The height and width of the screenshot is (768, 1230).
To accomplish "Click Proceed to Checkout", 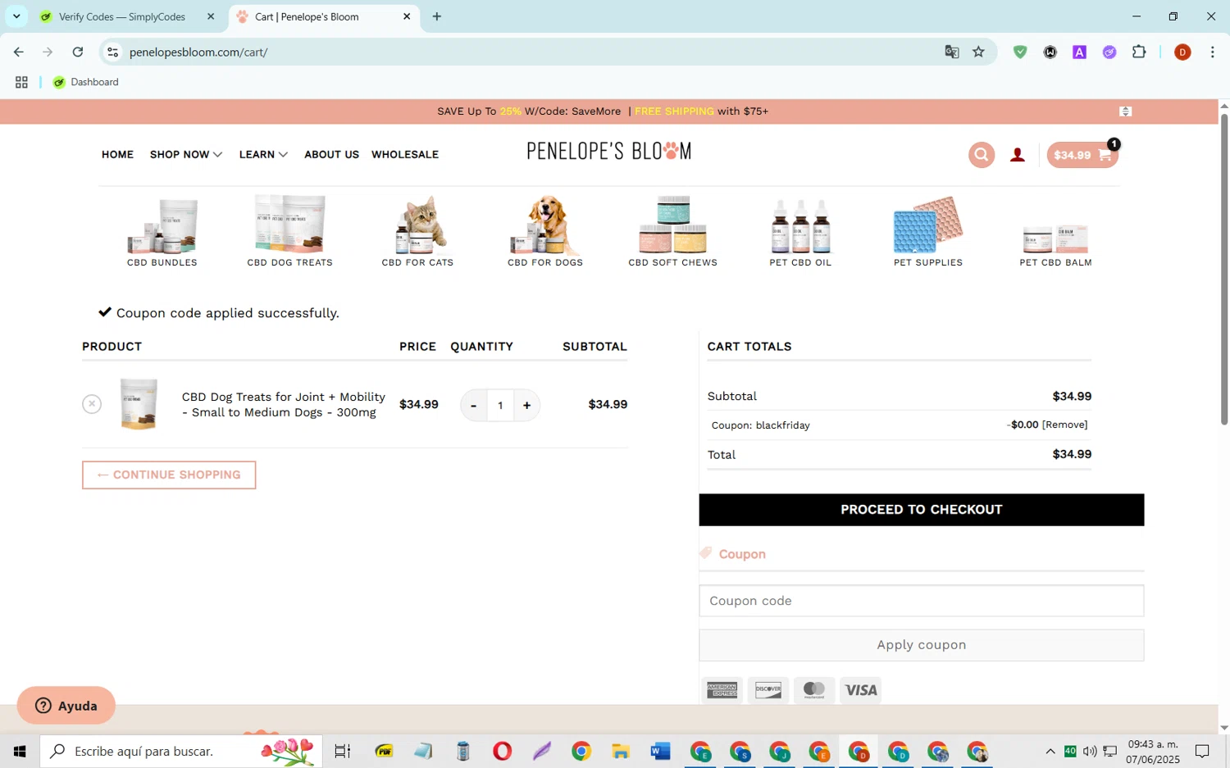I will click(921, 510).
